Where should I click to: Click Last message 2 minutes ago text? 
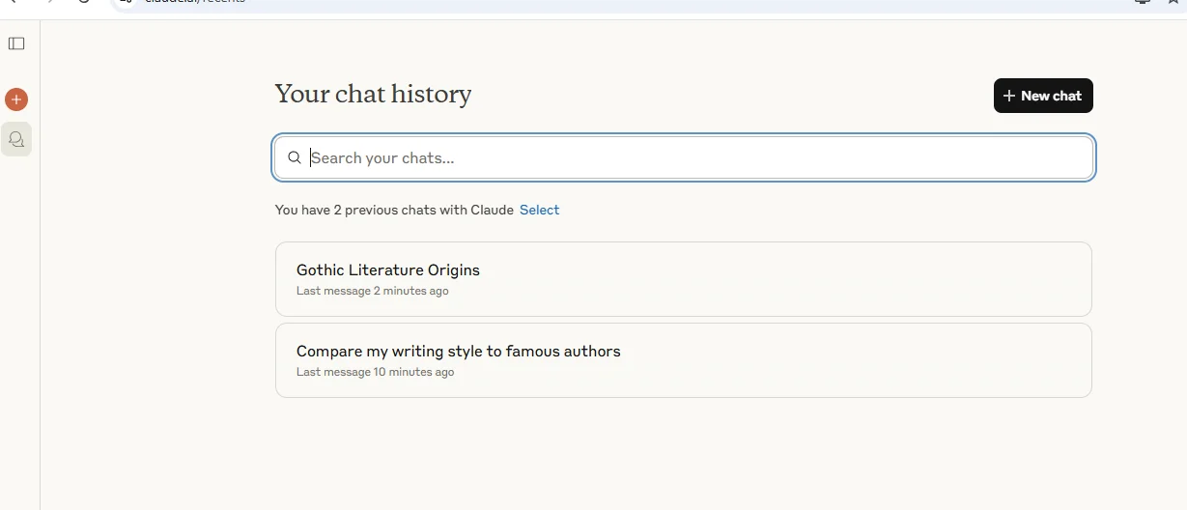[x=373, y=291]
